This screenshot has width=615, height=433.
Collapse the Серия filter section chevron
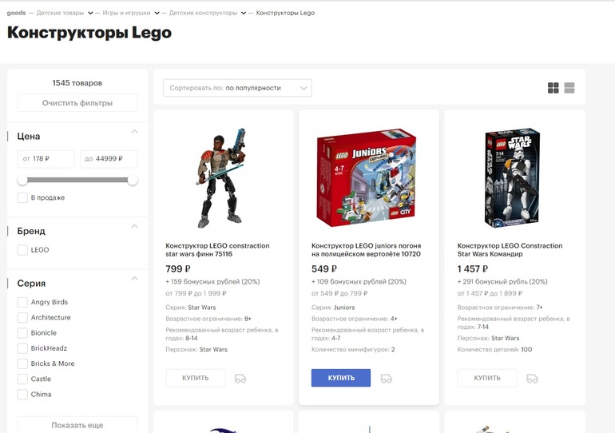(134, 279)
